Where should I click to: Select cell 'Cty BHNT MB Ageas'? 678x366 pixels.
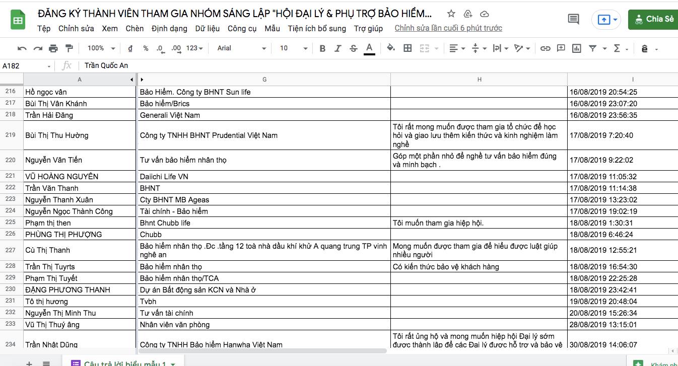264,199
